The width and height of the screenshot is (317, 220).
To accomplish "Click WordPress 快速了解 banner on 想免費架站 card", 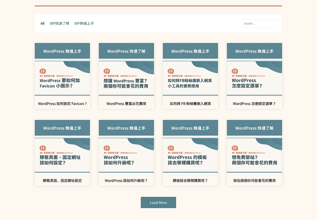I will 255,128.
